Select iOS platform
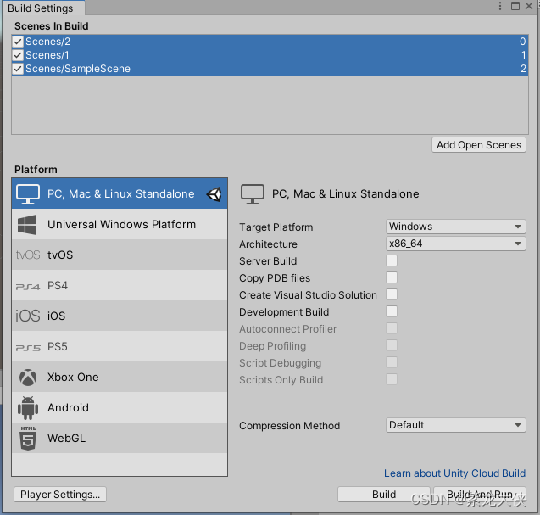540x515 pixels. point(120,316)
